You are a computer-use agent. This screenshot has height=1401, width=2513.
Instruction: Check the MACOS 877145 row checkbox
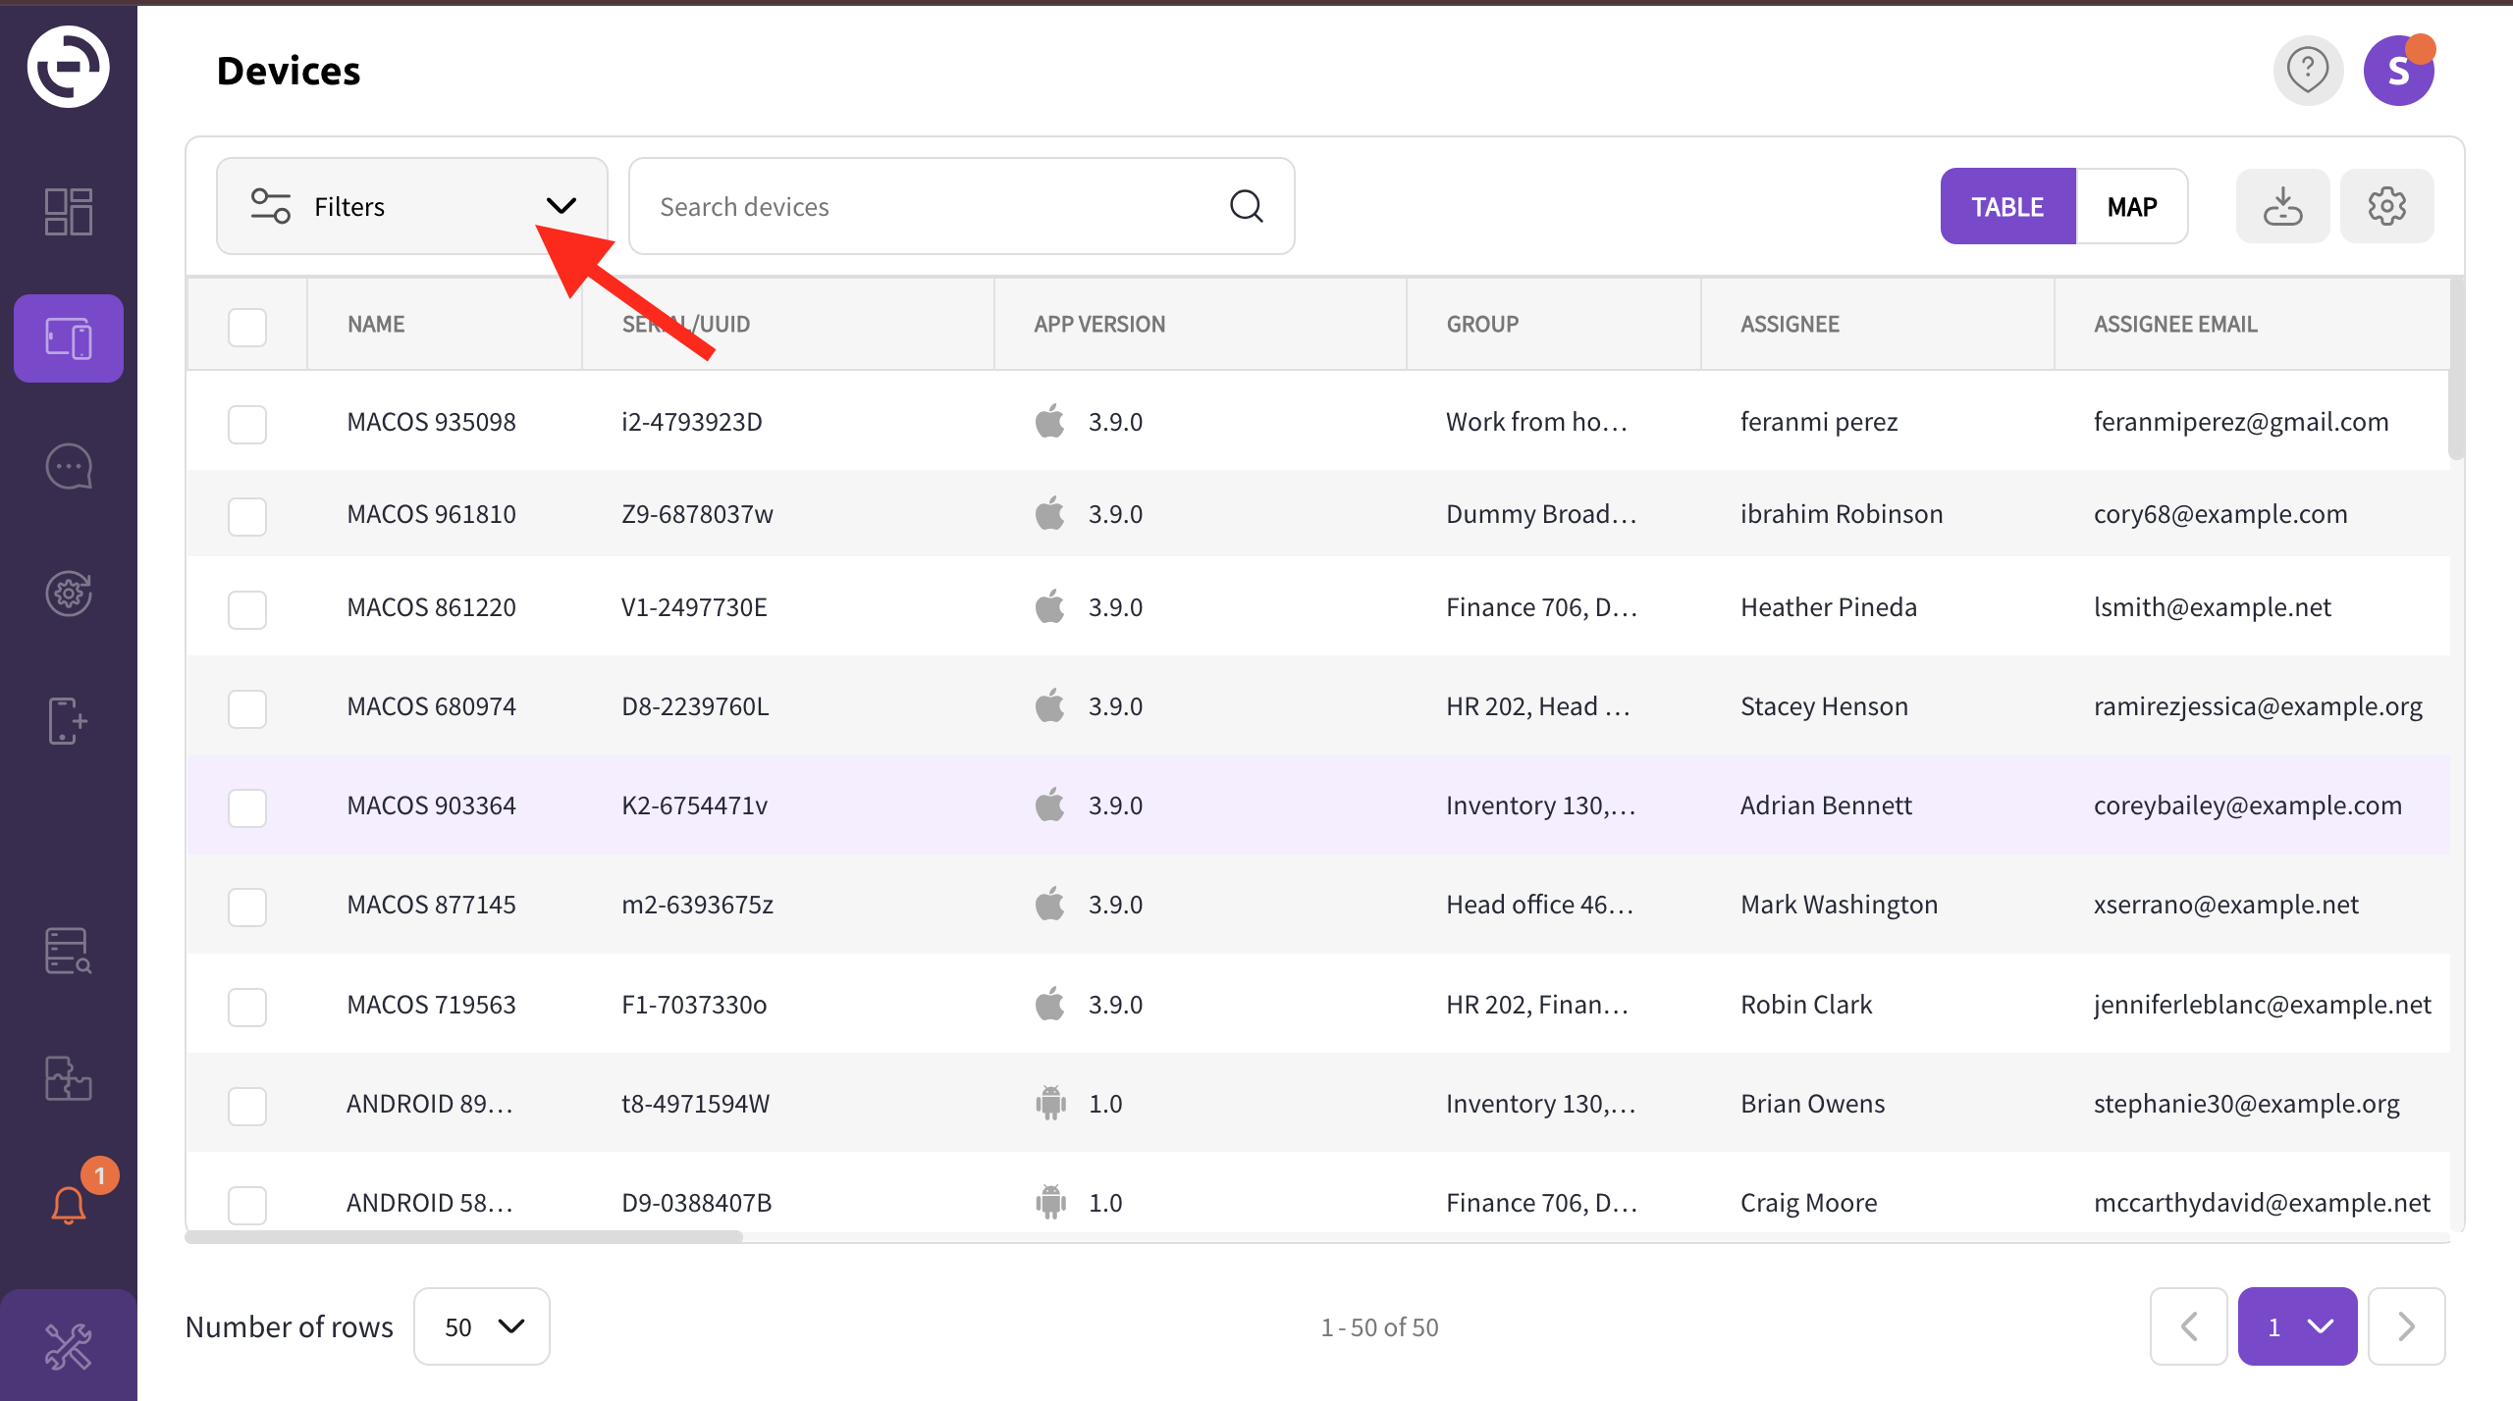click(x=247, y=907)
